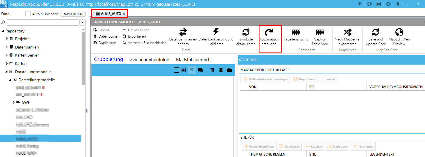Viewport: 425px width, 157px height.
Task: Click Duplizieren in Datei ribbon group
Action: point(105,42)
